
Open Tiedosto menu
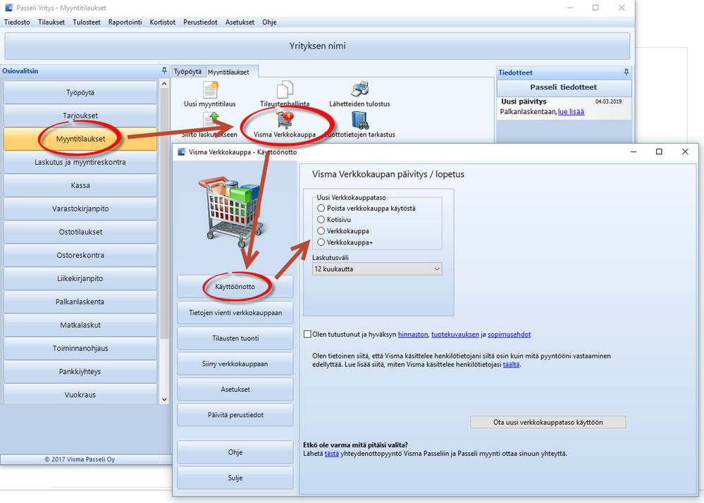[17, 22]
